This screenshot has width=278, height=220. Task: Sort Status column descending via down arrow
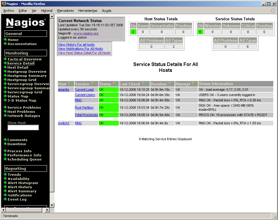coord(117,83)
